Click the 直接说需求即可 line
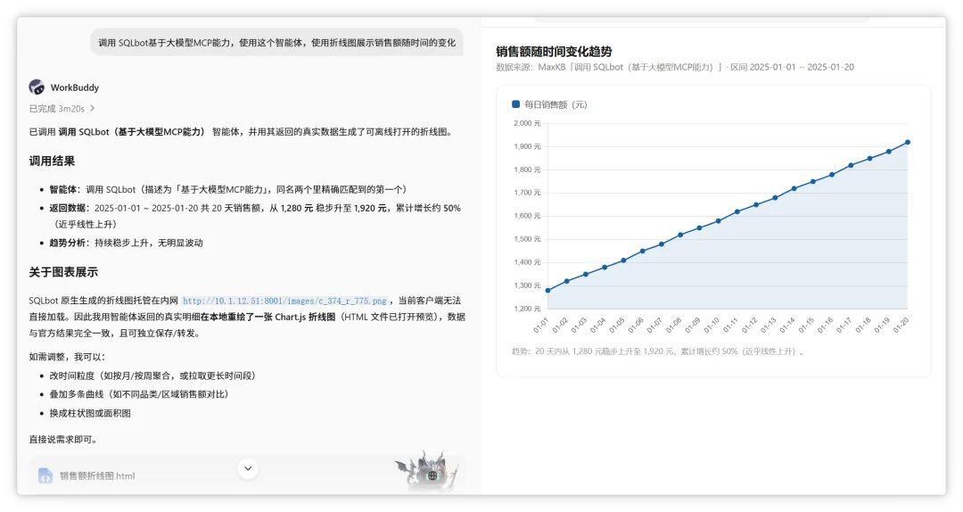This screenshot has width=963, height=512. click(x=63, y=440)
